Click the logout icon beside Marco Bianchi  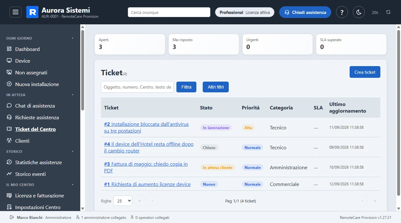[x=12, y=218]
